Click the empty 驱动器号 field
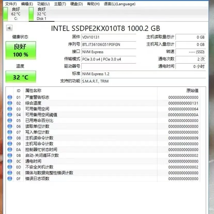The width and height of the screenshot is (214, 214). coord(109,66)
